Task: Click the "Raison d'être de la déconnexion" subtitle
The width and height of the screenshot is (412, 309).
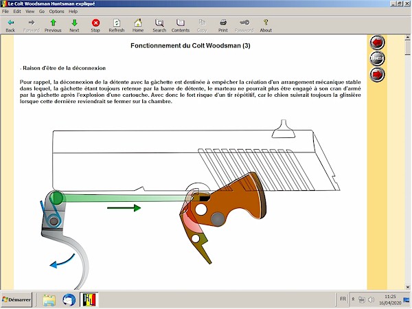Action: (x=64, y=68)
